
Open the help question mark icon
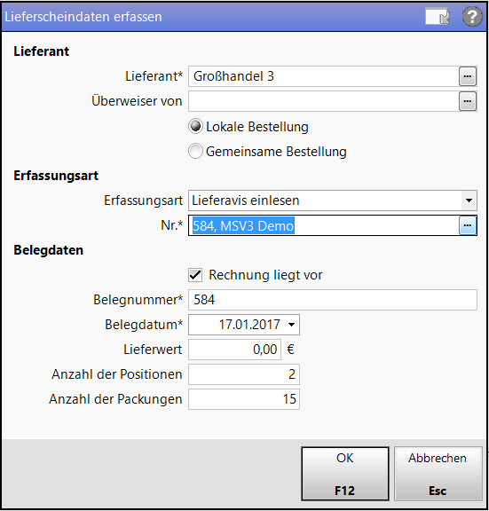tap(472, 16)
